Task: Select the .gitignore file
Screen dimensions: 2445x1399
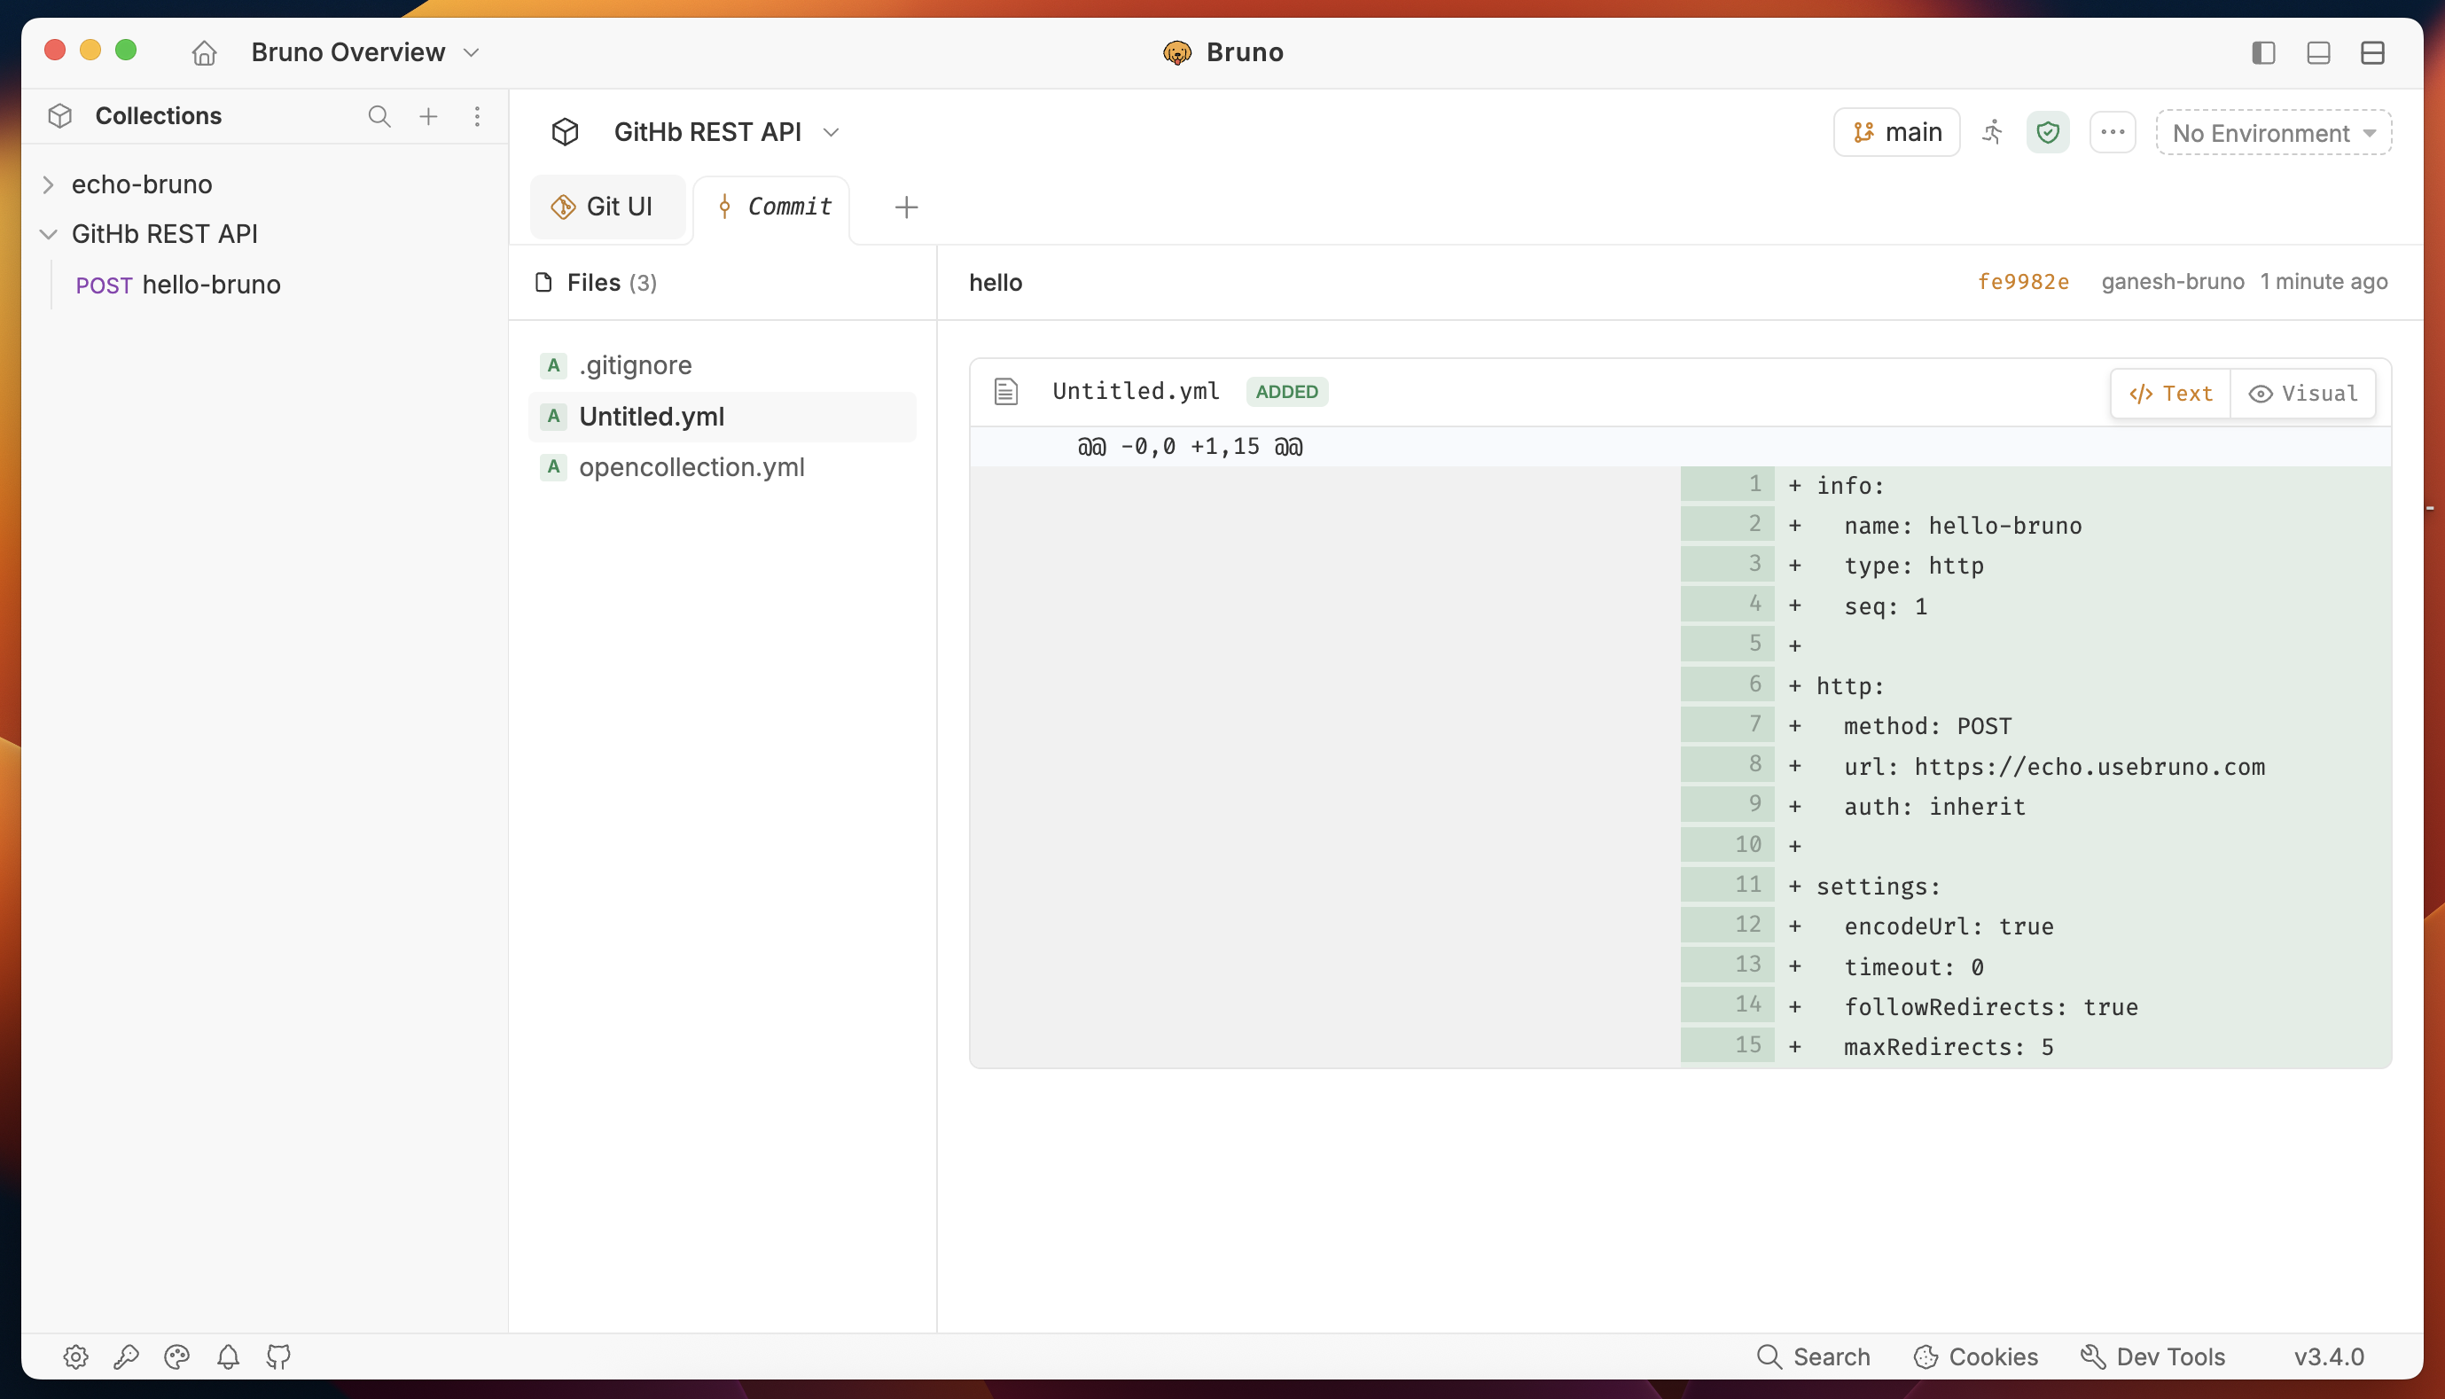Action: pyautogui.click(x=723, y=365)
